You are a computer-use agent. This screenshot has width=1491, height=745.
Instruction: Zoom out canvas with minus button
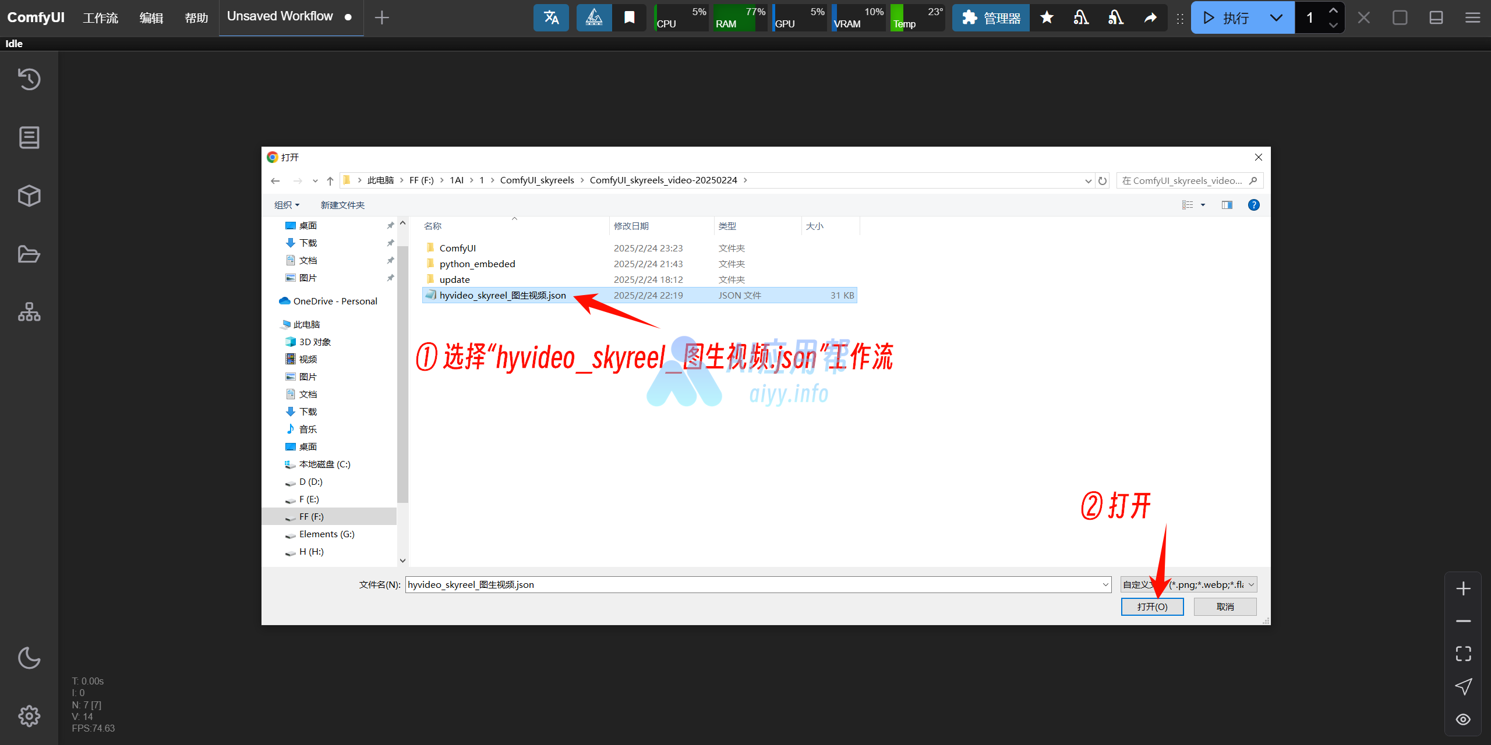pos(1463,621)
